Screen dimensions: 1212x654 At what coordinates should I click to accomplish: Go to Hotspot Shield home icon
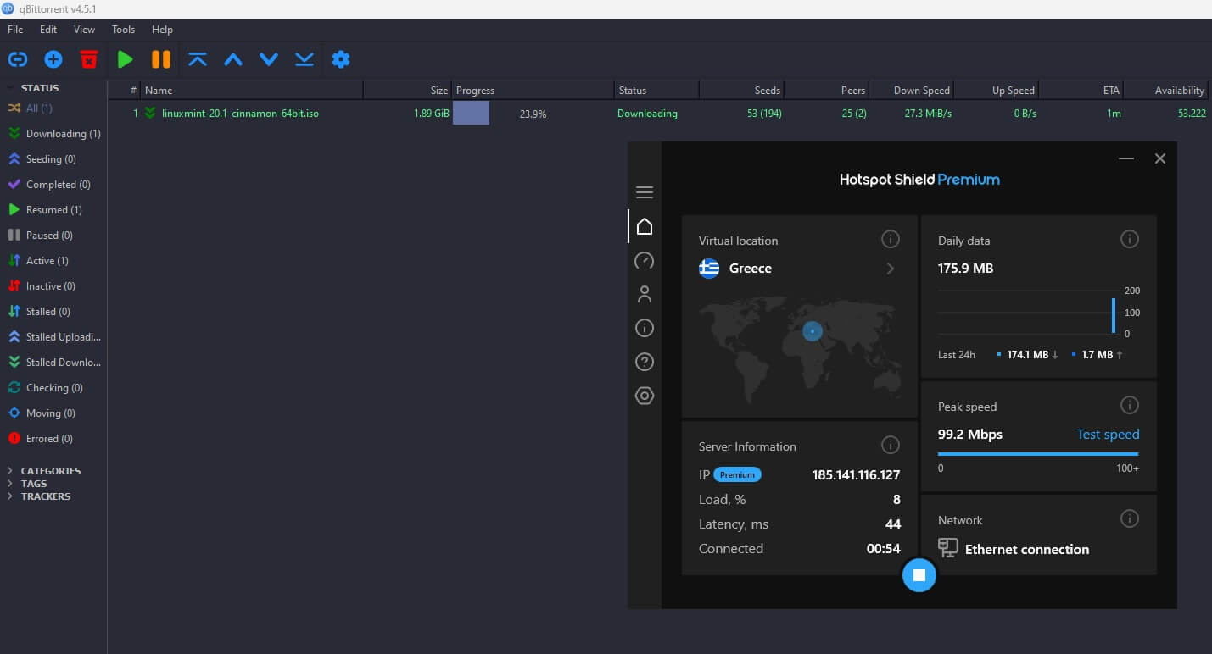point(645,226)
